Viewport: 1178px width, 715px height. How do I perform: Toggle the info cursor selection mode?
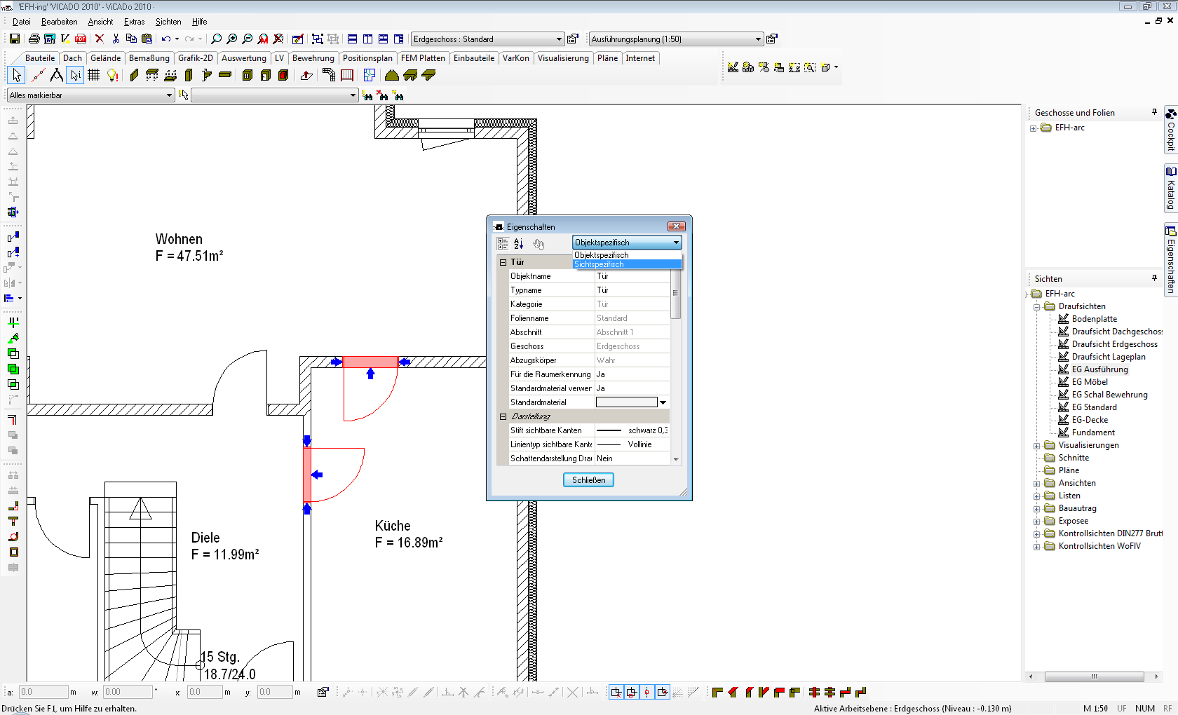pyautogui.click(x=75, y=75)
